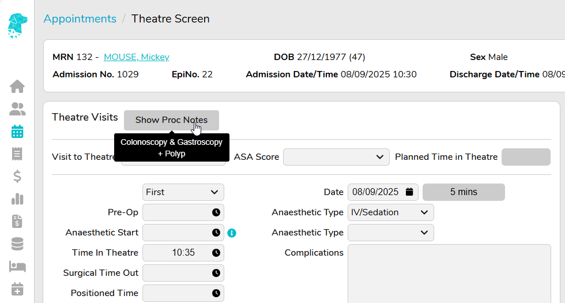The image size is (565, 303).
Task: Click into the Complications text area
Action: click(x=449, y=274)
